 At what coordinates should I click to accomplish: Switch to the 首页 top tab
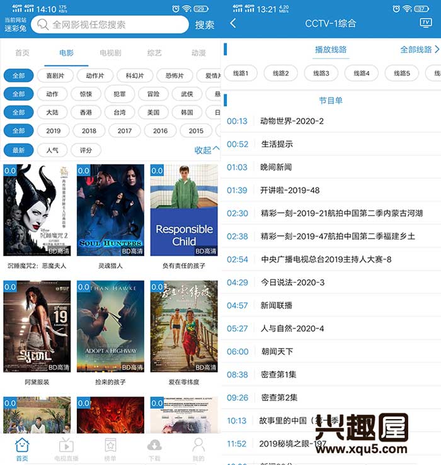point(22,53)
